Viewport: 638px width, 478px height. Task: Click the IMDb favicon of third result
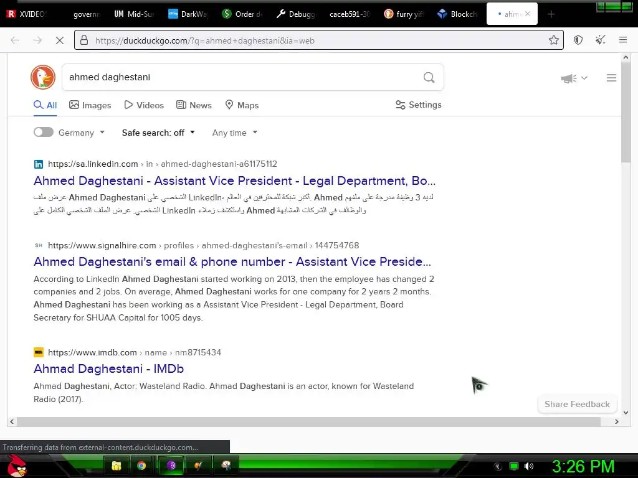(x=38, y=352)
